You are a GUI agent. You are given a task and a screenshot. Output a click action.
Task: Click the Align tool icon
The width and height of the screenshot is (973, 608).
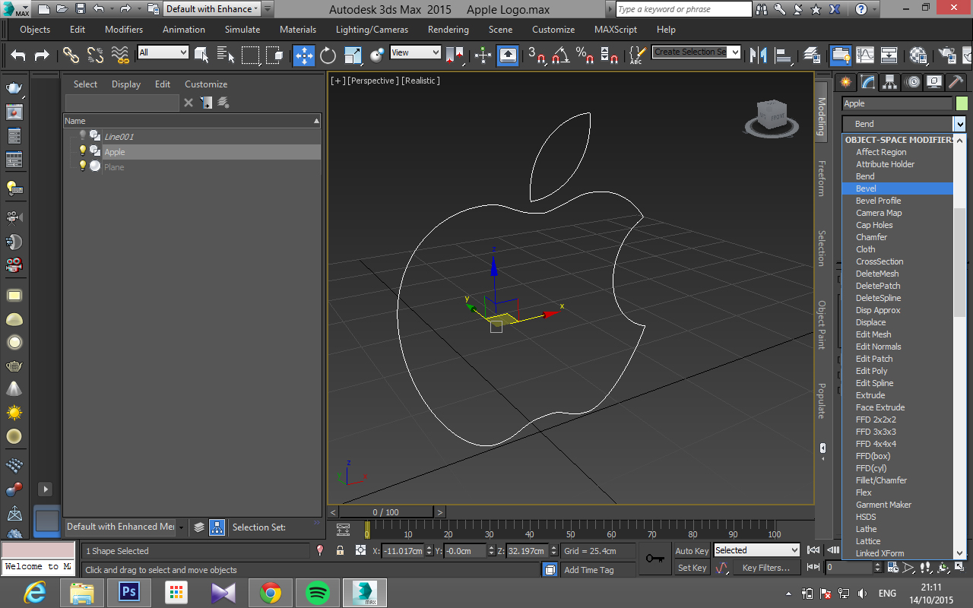point(782,55)
